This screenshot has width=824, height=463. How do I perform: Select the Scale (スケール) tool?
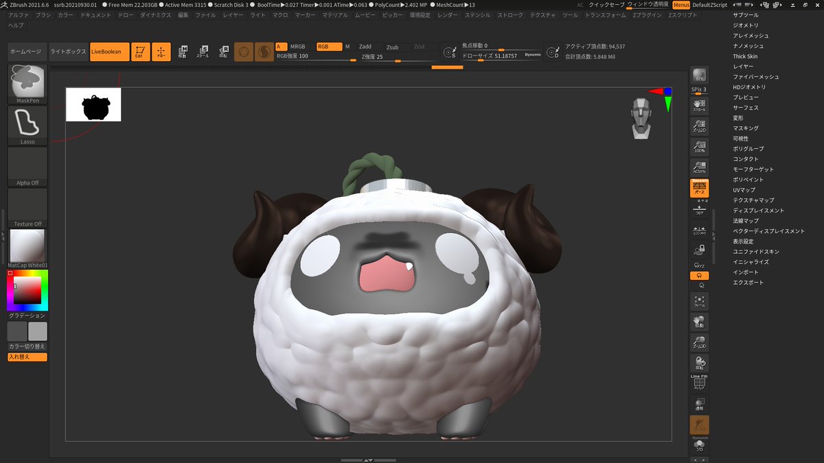point(203,51)
